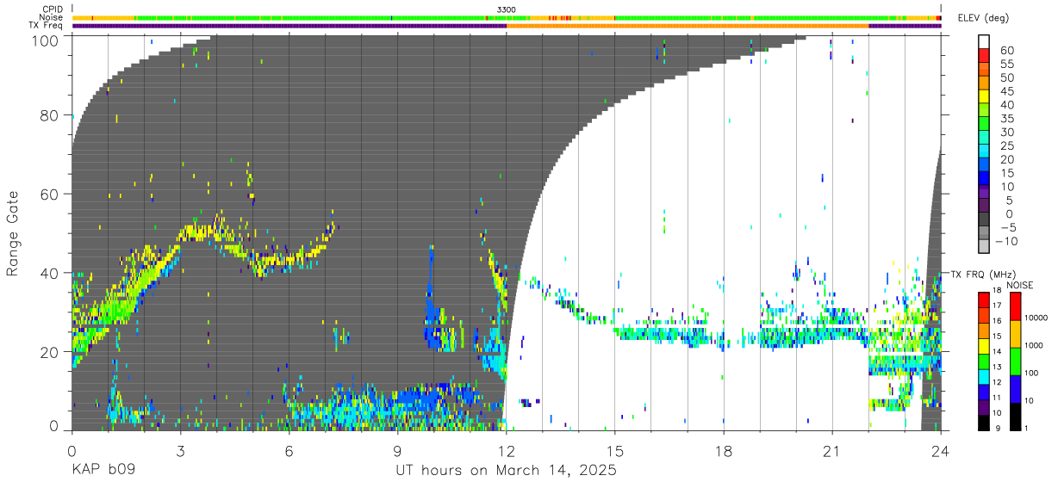Click the 21 tick label on the UT hours axis
The height and width of the screenshot is (488, 1058).
point(832,451)
